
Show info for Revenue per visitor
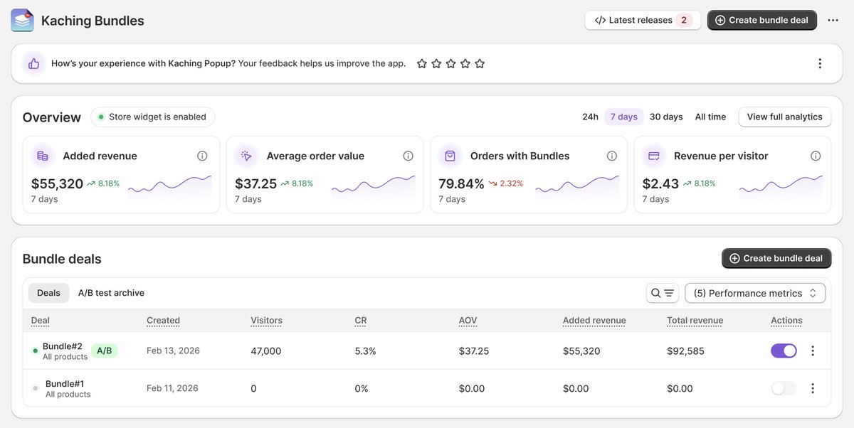pyautogui.click(x=816, y=156)
